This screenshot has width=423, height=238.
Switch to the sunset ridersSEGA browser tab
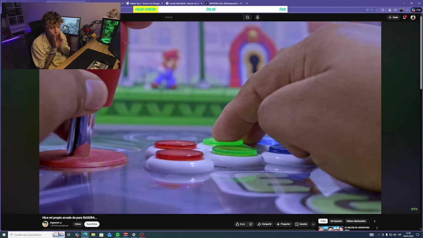click(184, 3)
